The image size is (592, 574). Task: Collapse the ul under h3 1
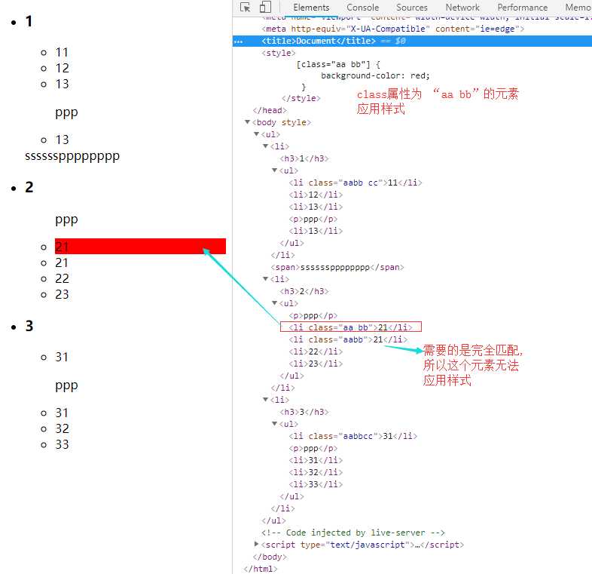click(x=274, y=170)
